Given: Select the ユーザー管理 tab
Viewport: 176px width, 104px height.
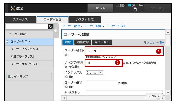Looking at the screenshot, I should (x=53, y=19).
